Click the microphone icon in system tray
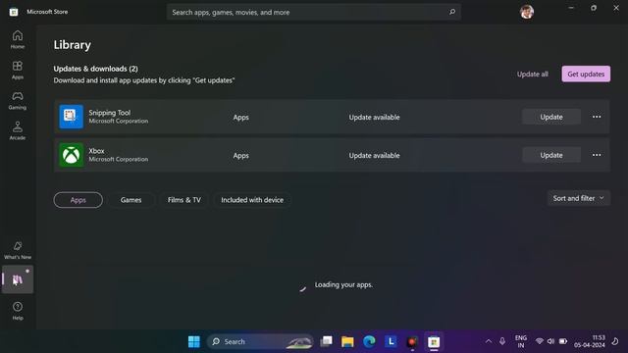This screenshot has height=353, width=628. 502,341
